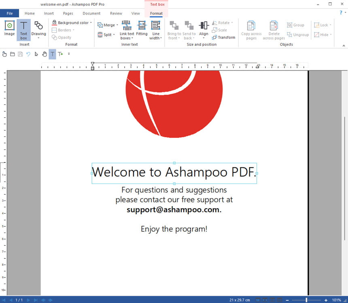Switch to the Insert tab
This screenshot has height=303, width=348.
pos(49,13)
